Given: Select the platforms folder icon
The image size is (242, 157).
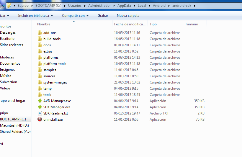Looking at the screenshot, I should click(40, 58).
